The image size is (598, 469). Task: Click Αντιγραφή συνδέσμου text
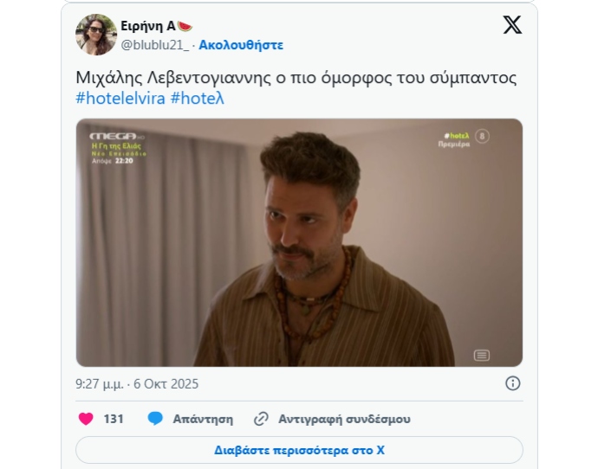point(344,419)
